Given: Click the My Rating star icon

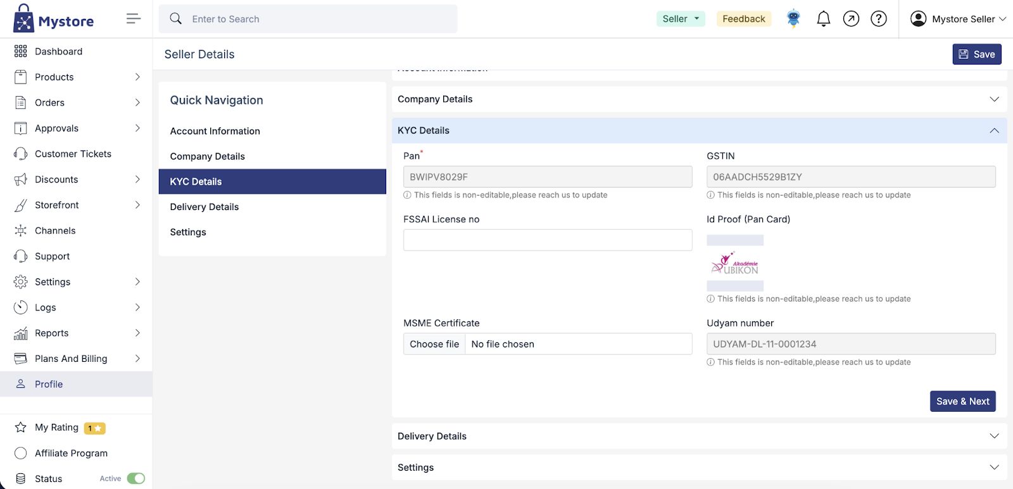Looking at the screenshot, I should 21,428.
